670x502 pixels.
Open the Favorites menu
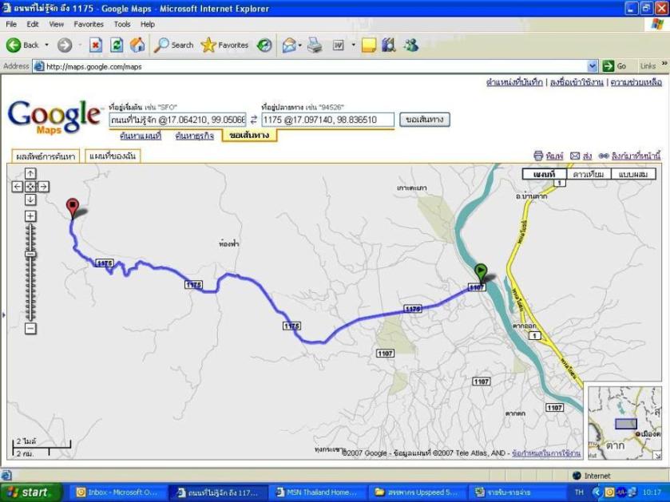88,25
